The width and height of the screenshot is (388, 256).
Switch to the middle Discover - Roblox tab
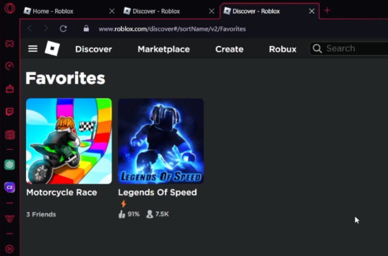[x=169, y=11]
